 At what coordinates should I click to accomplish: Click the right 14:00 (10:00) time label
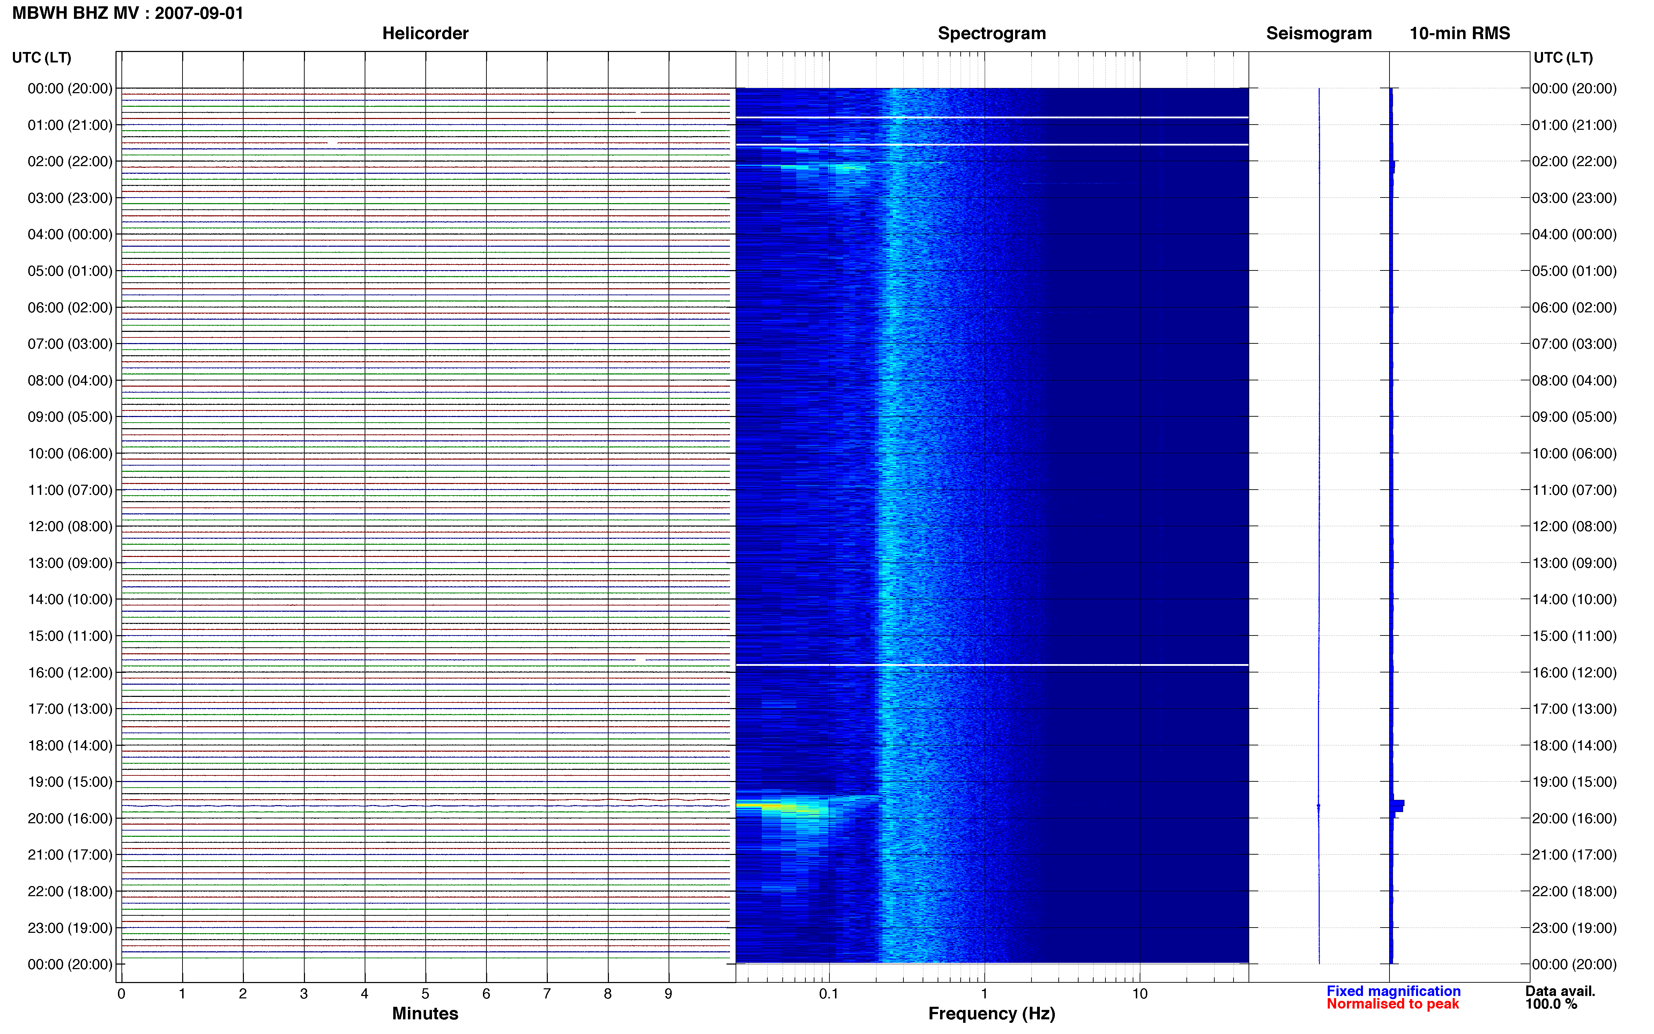1574,600
